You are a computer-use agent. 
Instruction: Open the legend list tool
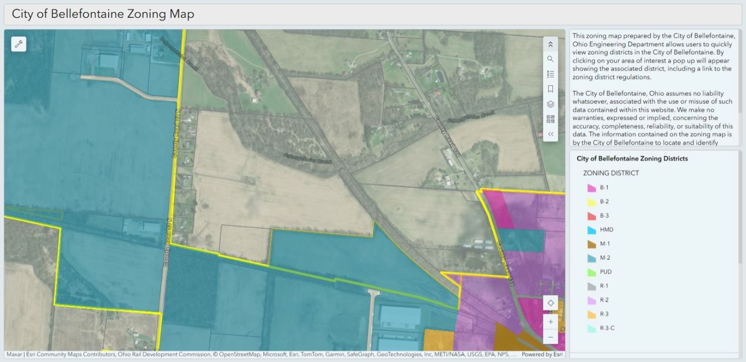(550, 74)
